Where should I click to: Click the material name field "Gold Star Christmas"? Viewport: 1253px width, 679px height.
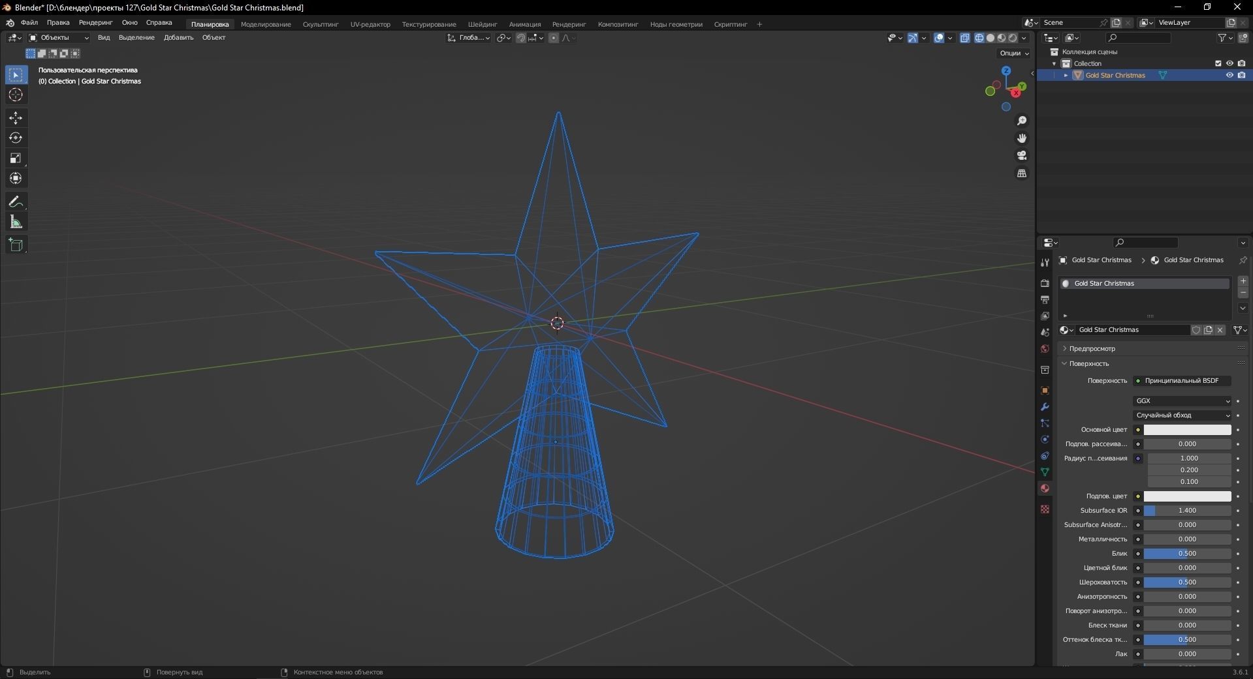pyautogui.click(x=1132, y=330)
